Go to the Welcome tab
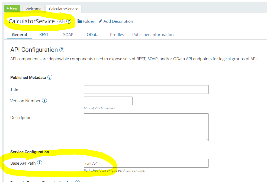The width and height of the screenshot is (267, 182). [33, 8]
